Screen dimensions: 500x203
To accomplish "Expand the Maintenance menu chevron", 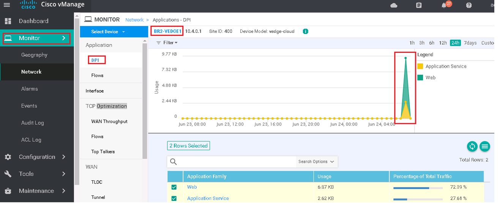I will [x=64, y=191].
